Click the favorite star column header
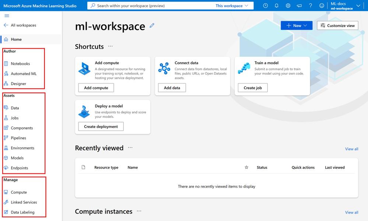368x221 pixels. (246, 168)
